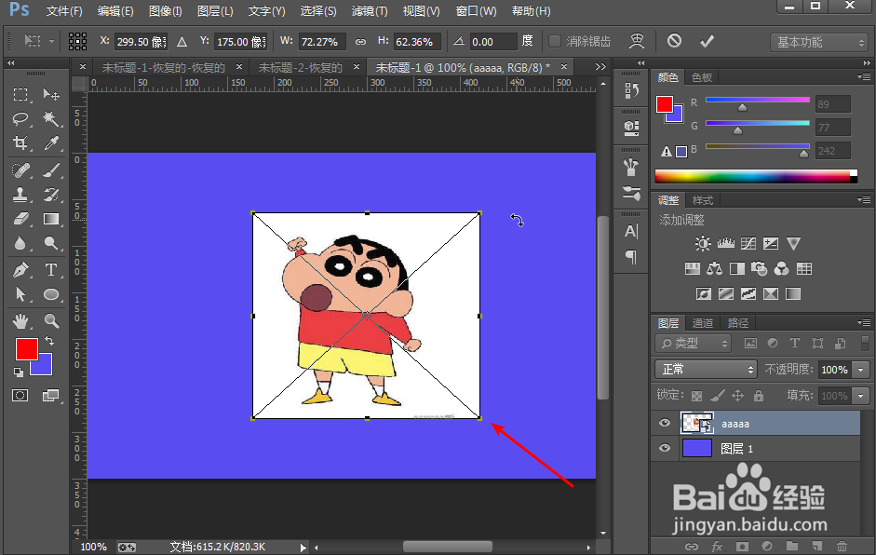Viewport: 876px width, 555px height.
Task: Toggle lock transparent pixels
Action: [696, 396]
